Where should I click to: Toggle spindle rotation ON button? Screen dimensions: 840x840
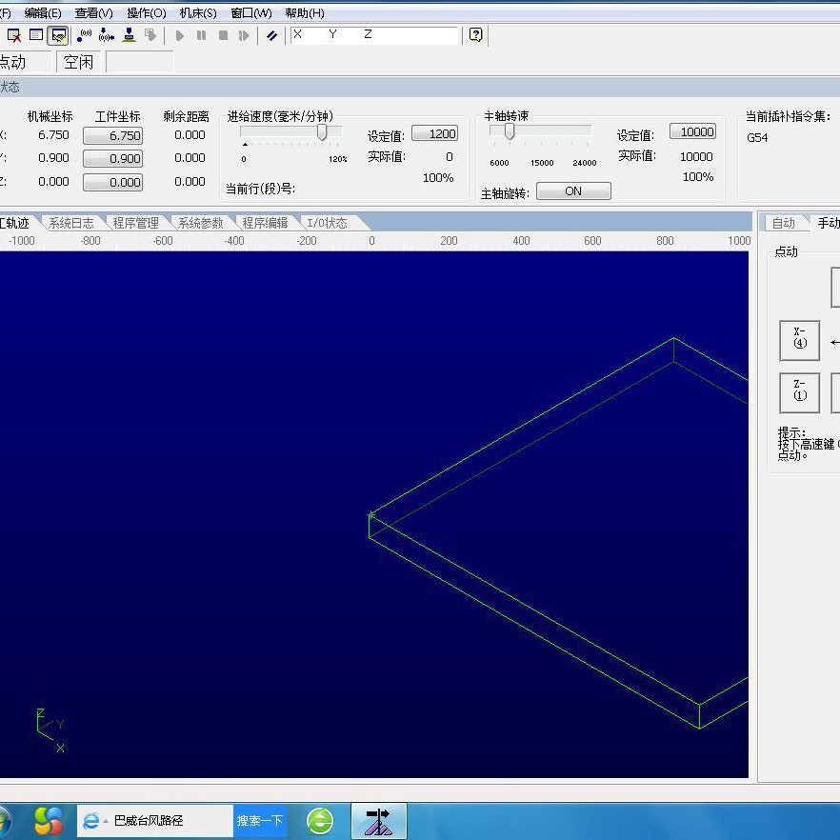point(573,190)
